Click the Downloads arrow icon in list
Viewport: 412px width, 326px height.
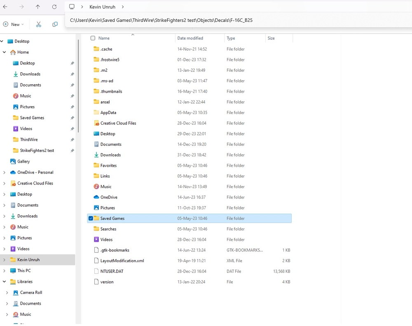[96, 155]
